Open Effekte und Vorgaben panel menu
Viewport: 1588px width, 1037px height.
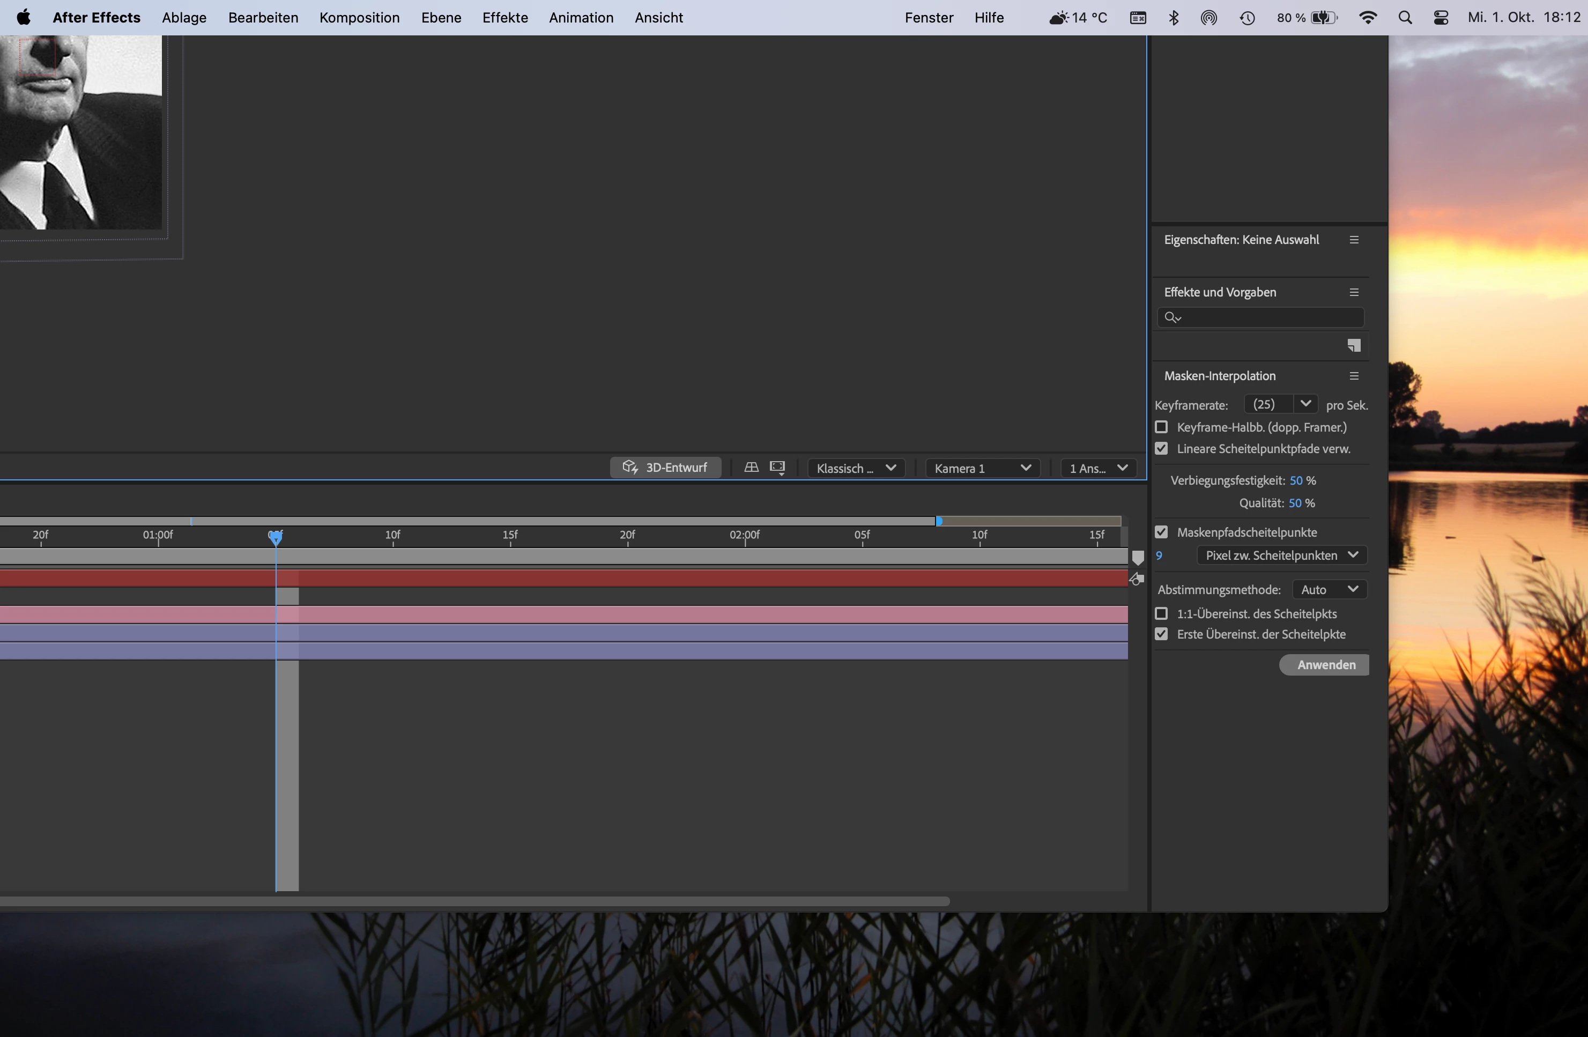[x=1354, y=292]
